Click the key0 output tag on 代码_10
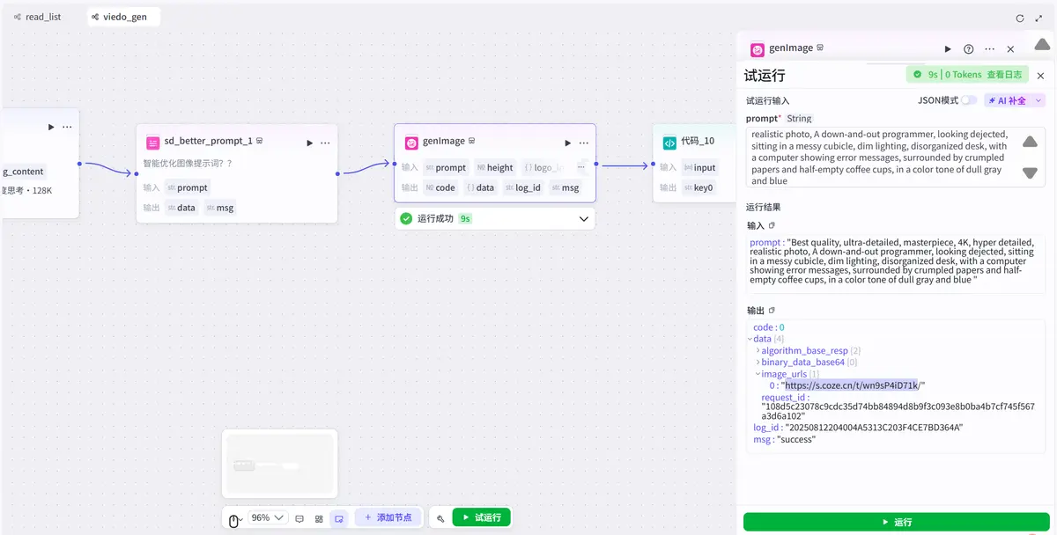The width and height of the screenshot is (1057, 535). click(698, 187)
